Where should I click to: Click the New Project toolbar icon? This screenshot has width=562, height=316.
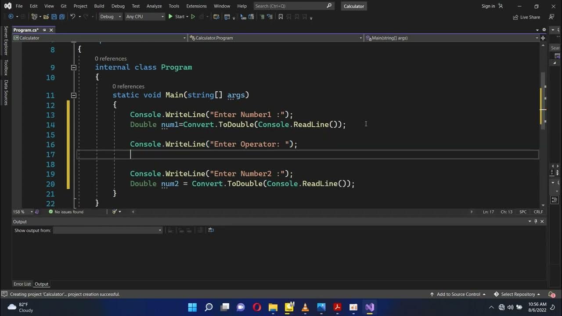pyautogui.click(x=35, y=17)
